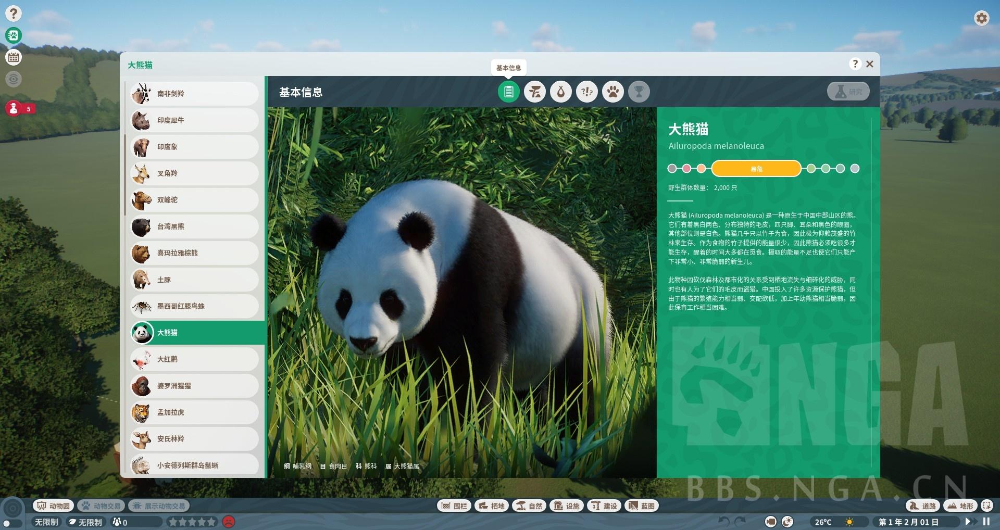The height and width of the screenshot is (530, 1000).
Task: Open the camera mode icon
Action: coord(771,522)
